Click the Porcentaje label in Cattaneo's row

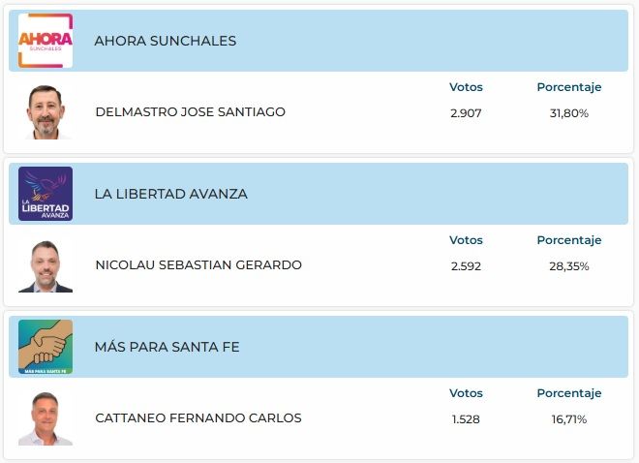[569, 393]
